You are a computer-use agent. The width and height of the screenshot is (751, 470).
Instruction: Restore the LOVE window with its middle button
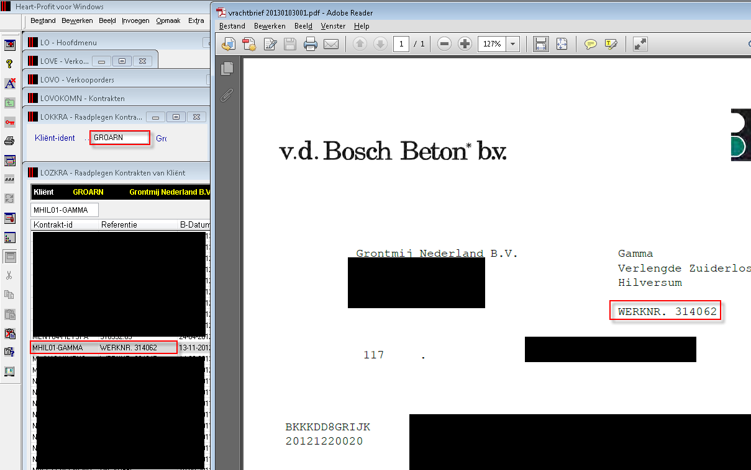tap(122, 61)
